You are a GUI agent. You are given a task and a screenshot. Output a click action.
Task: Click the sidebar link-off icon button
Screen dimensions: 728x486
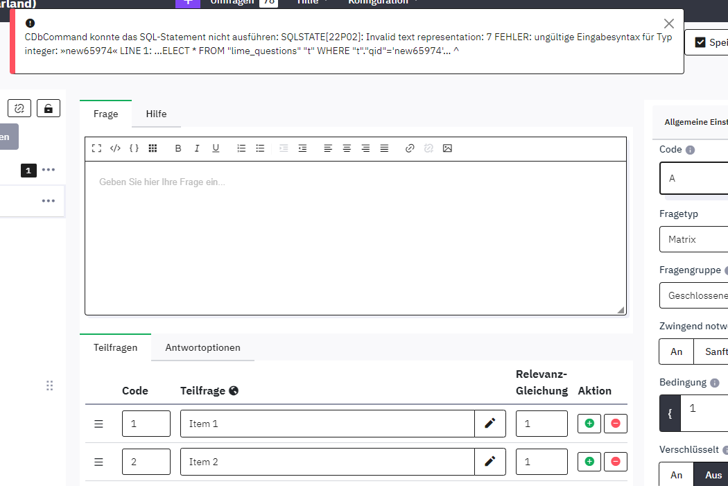(19, 109)
